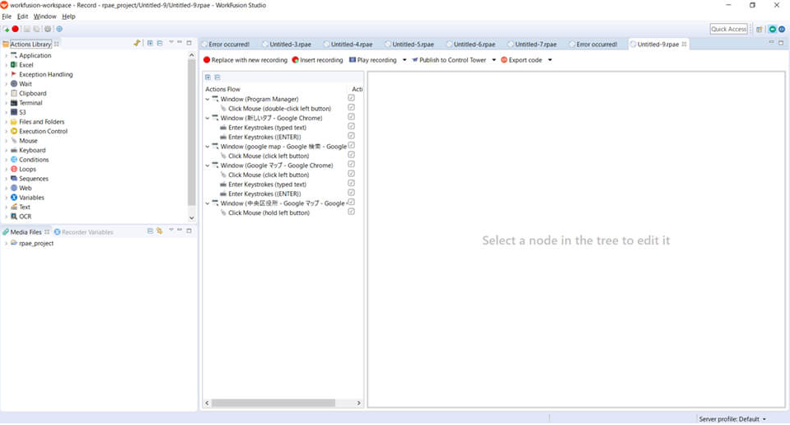This screenshot has height=425, width=790.
Task: Expand the rpae_project folder in Media Files
Action: pos(6,243)
